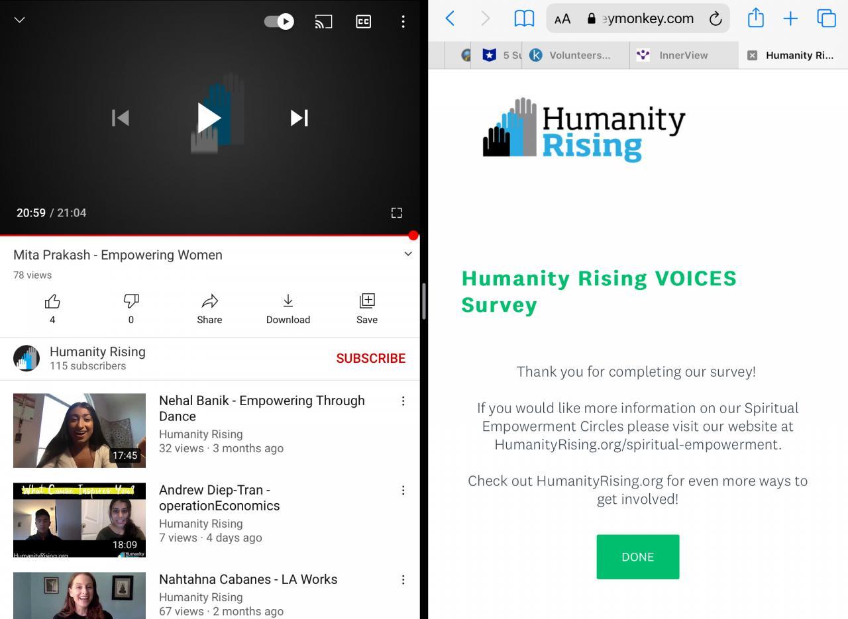Go forward in Safari
Screen dimensions: 848x619
click(486, 19)
